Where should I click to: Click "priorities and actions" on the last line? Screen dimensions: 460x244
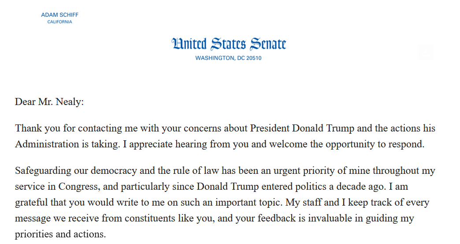60,234
